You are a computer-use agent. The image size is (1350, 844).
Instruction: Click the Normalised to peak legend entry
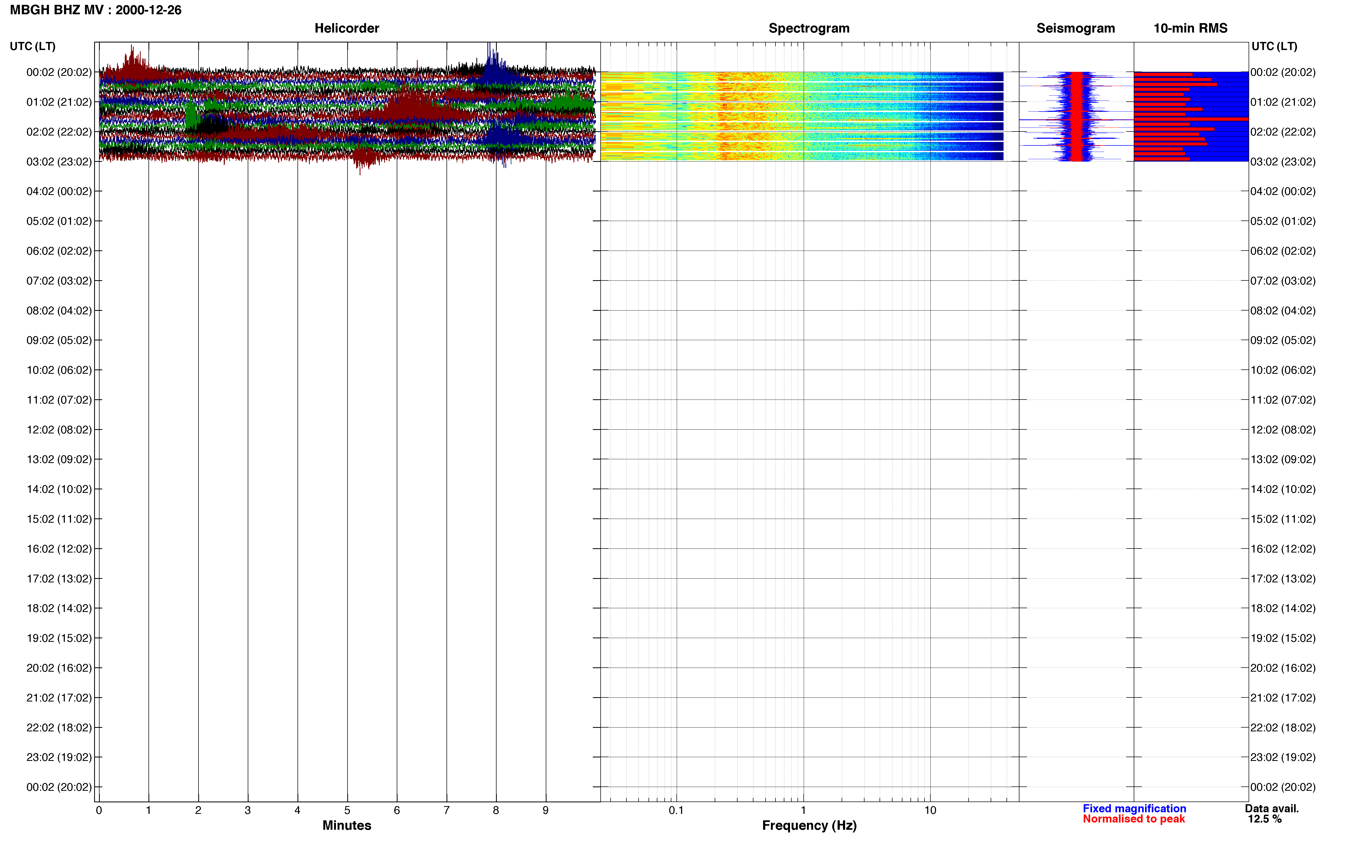point(1133,819)
